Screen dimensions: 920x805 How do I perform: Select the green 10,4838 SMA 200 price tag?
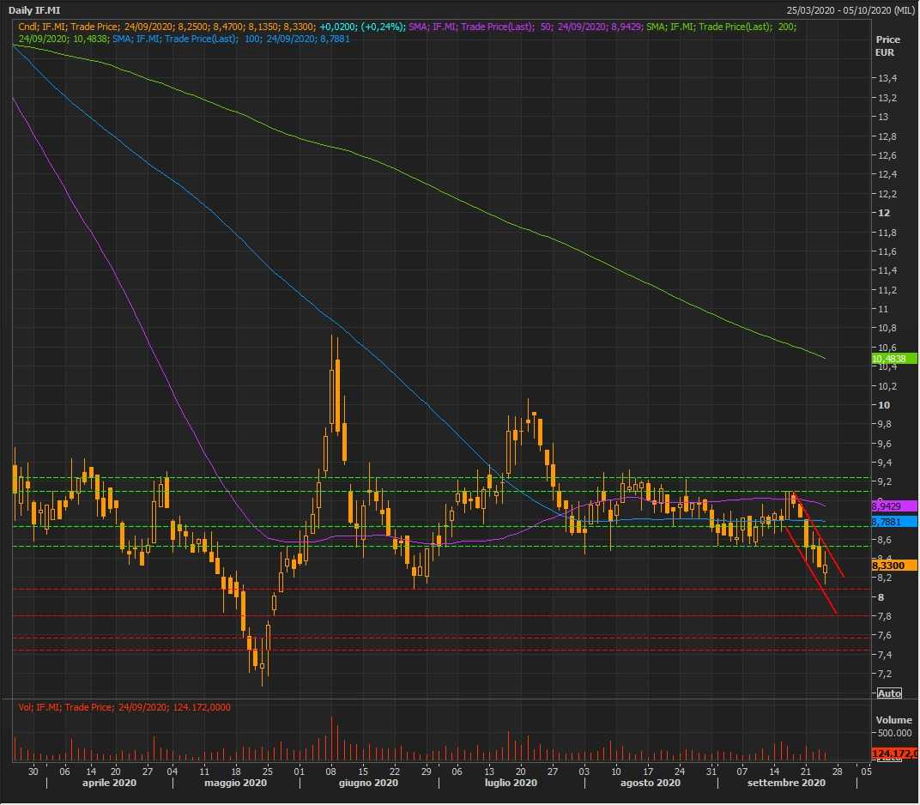coord(893,358)
